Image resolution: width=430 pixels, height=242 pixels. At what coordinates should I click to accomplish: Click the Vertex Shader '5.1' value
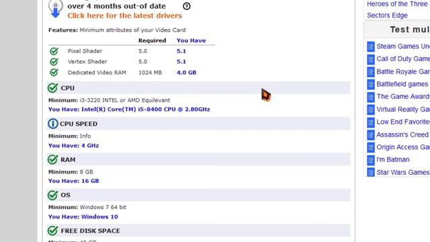[181, 61]
